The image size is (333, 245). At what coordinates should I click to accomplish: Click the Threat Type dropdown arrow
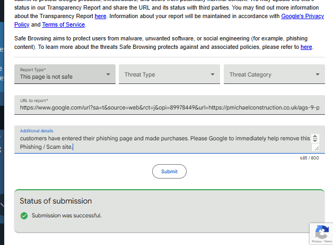pyautogui.click(x=213, y=74)
